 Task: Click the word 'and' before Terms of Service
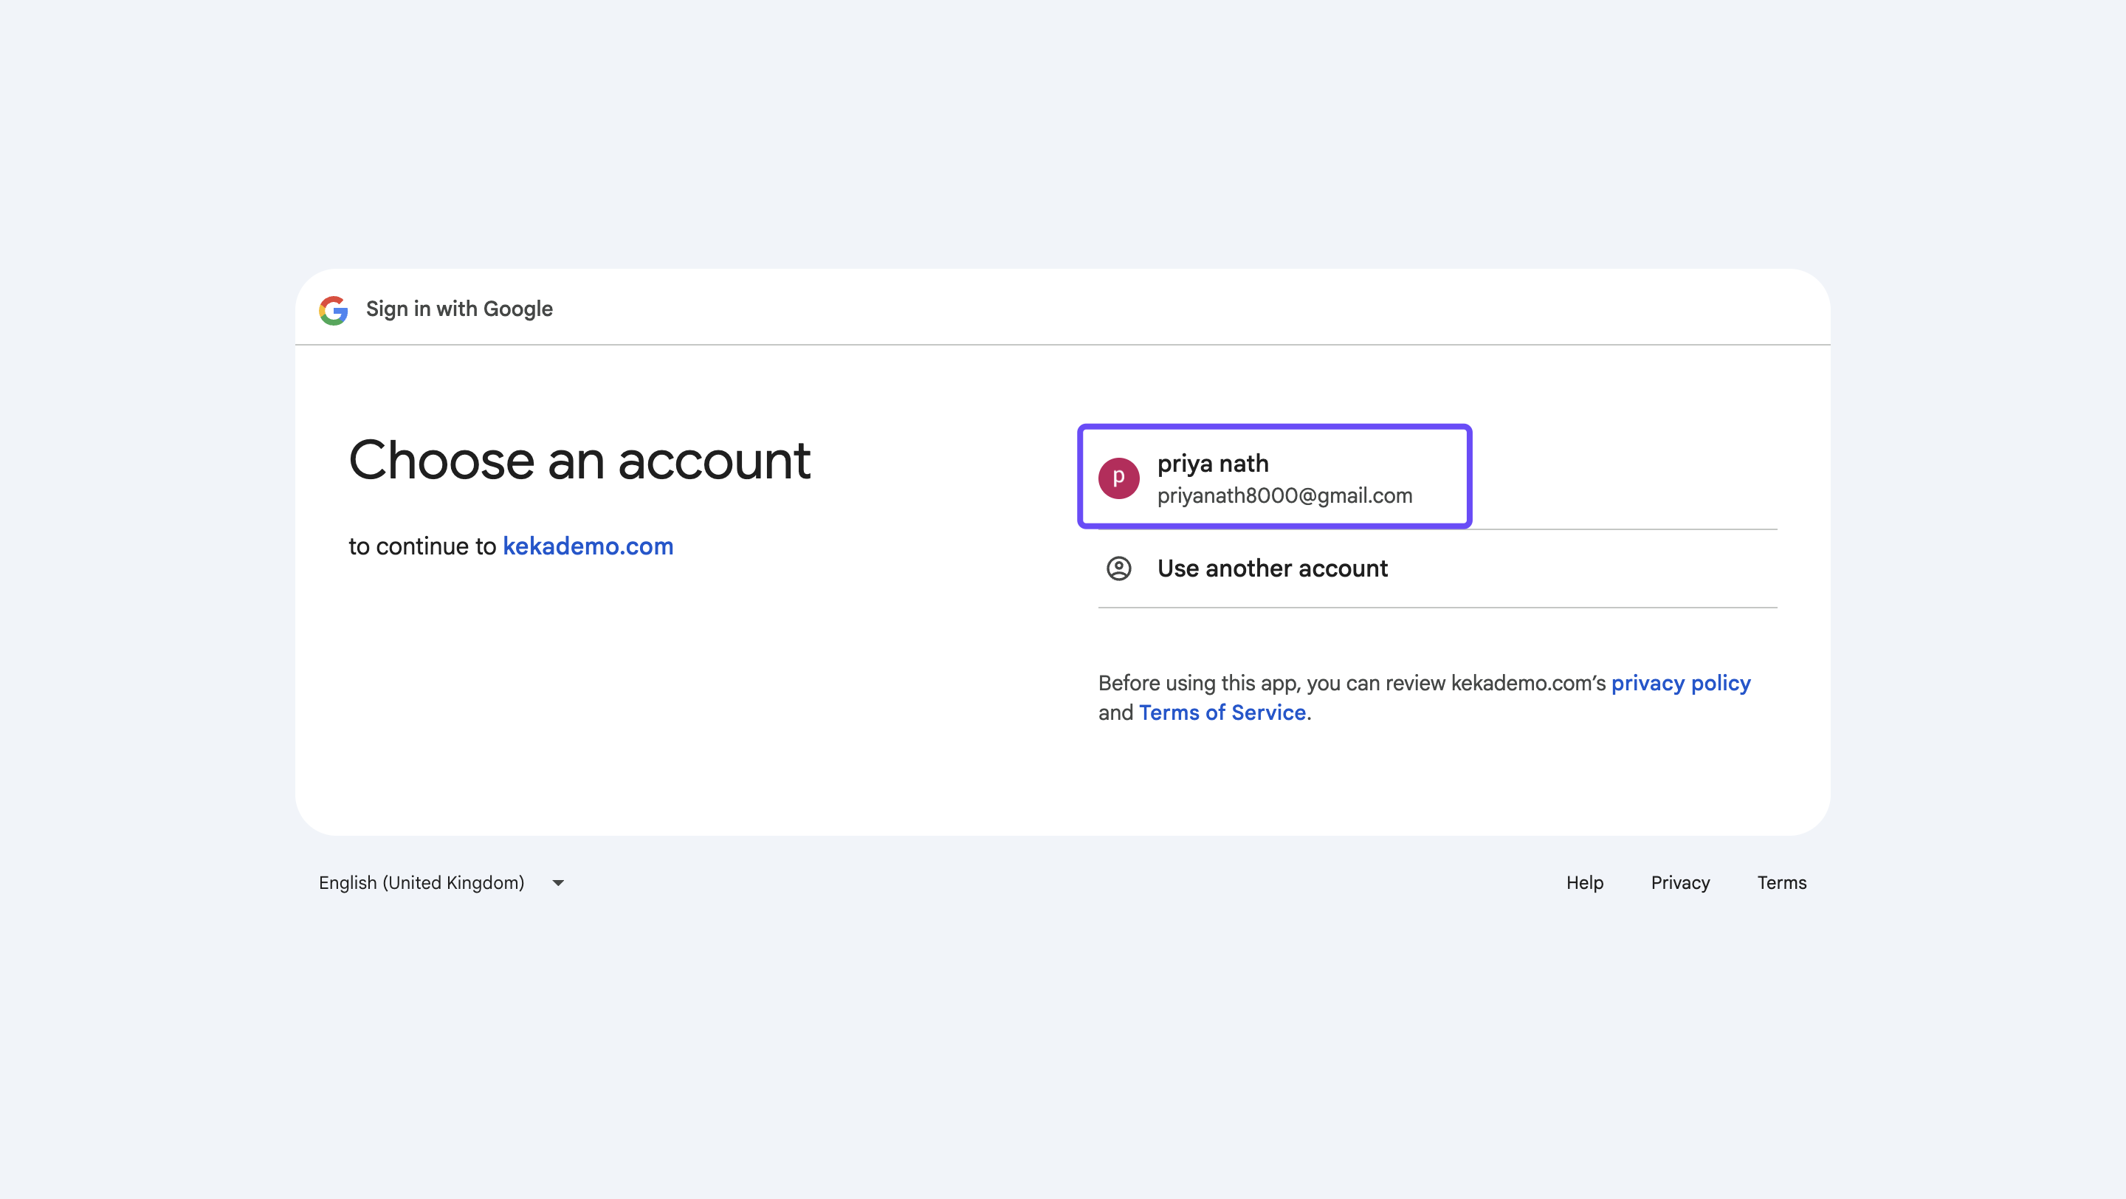1115,713
